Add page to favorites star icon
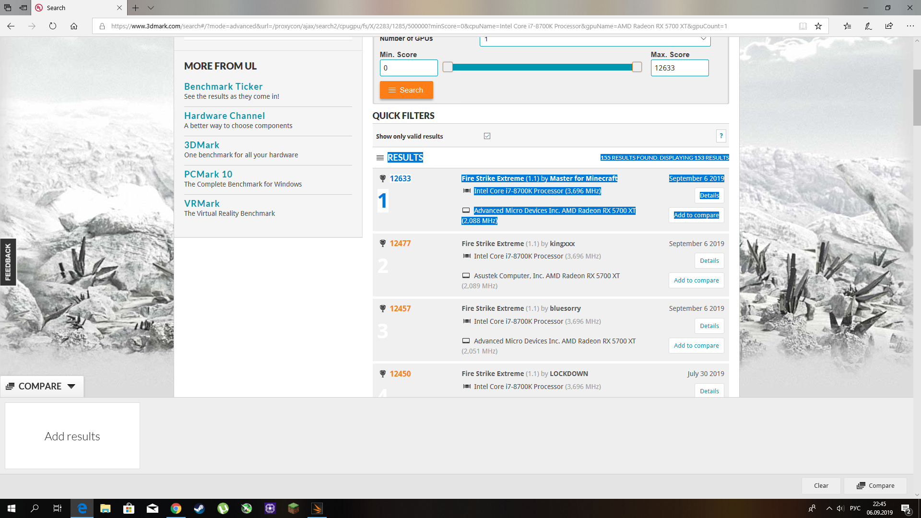The width and height of the screenshot is (921, 518). coord(818,26)
